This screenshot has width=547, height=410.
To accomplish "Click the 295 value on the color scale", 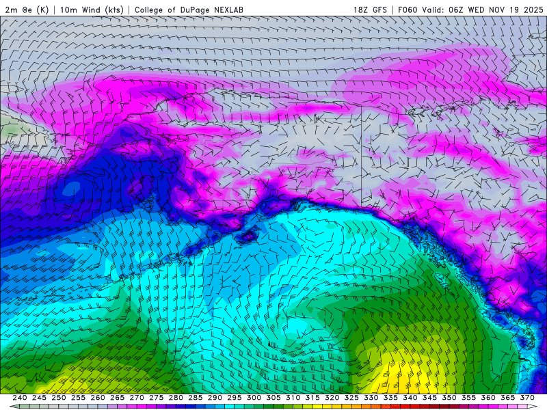I will [x=235, y=398].
